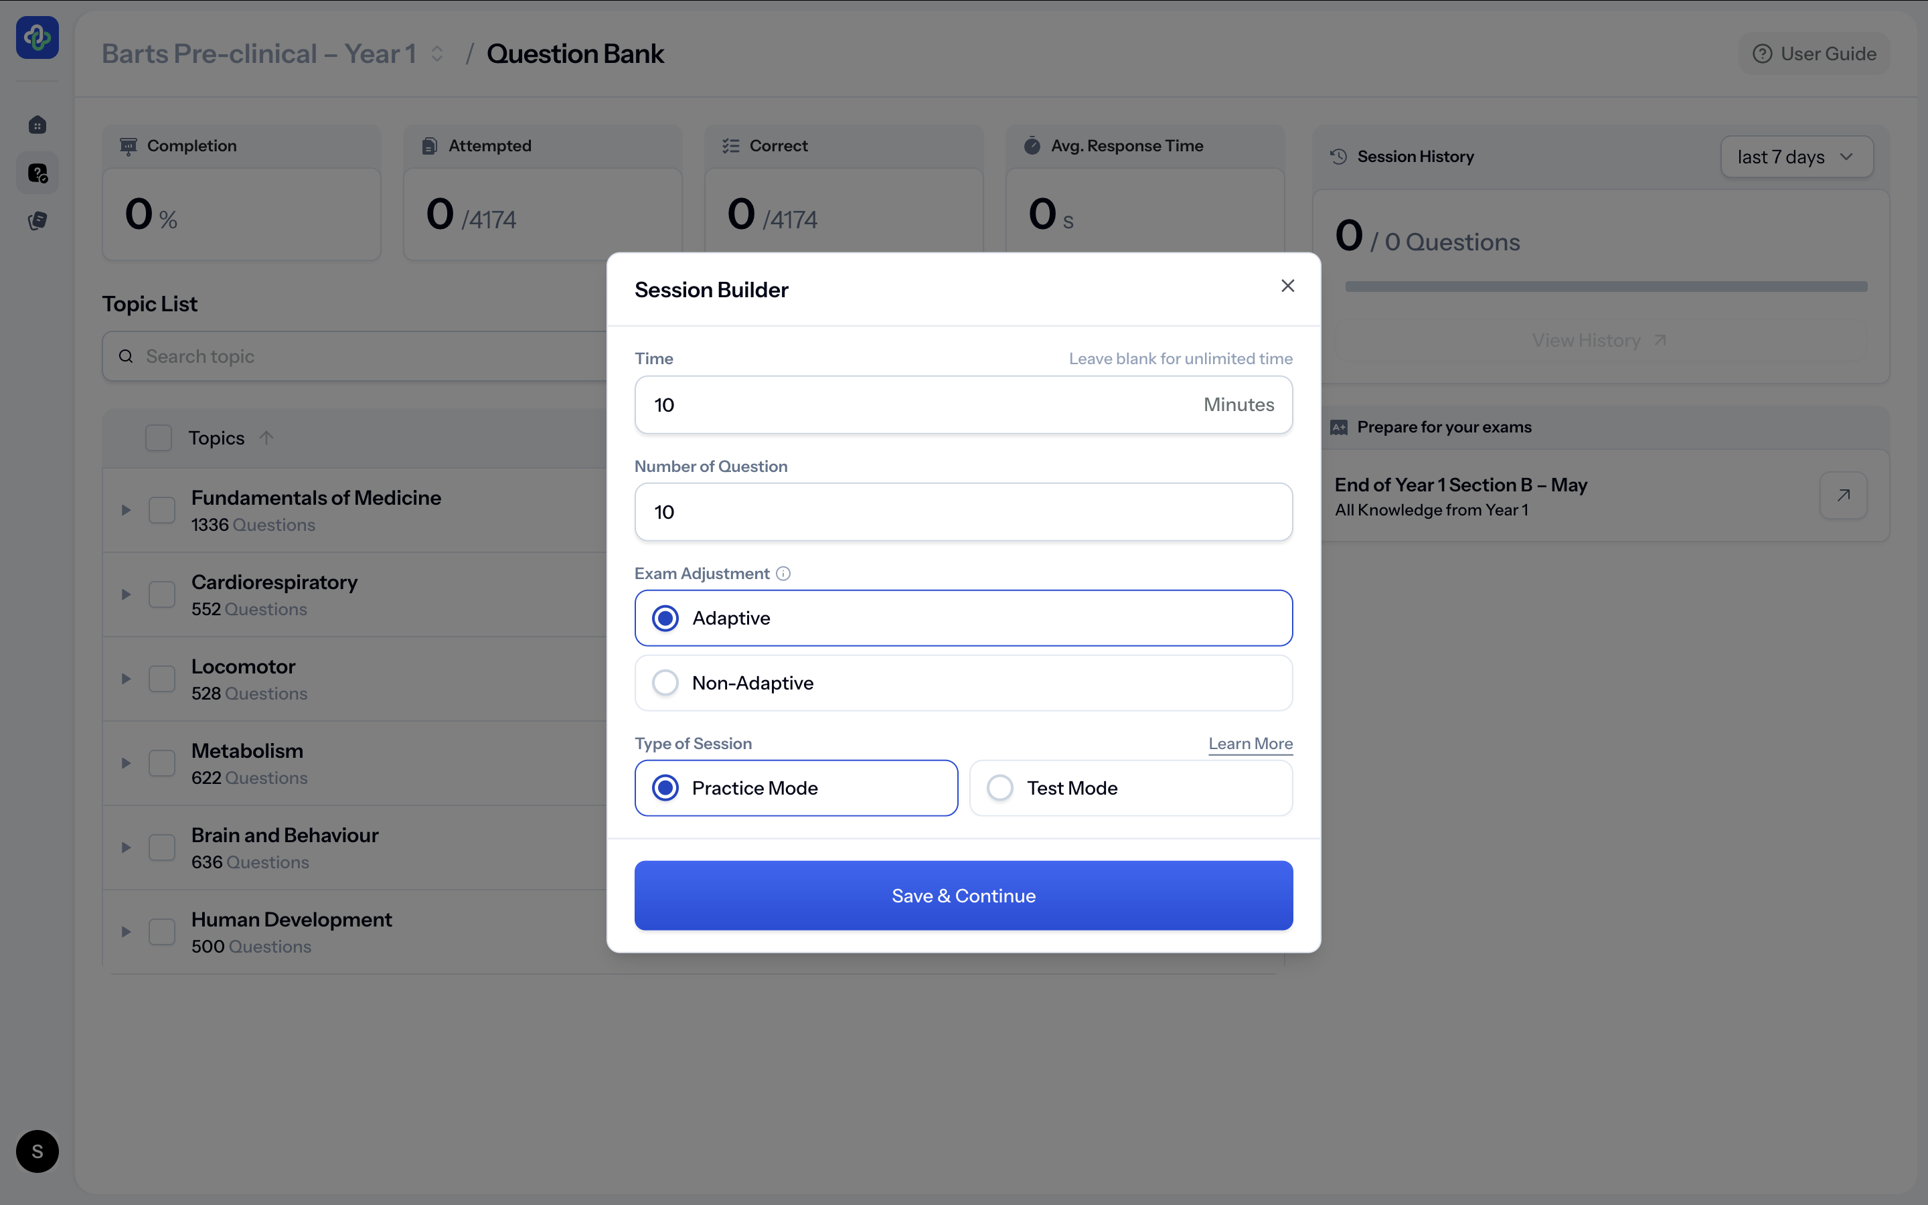This screenshot has width=1928, height=1205.
Task: Open the home dashboard sidebar icon
Action: pyautogui.click(x=37, y=125)
